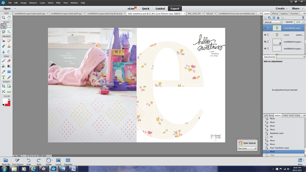
Task: Show the hidden onelittlebird-sugarc layer
Action: [265, 42]
